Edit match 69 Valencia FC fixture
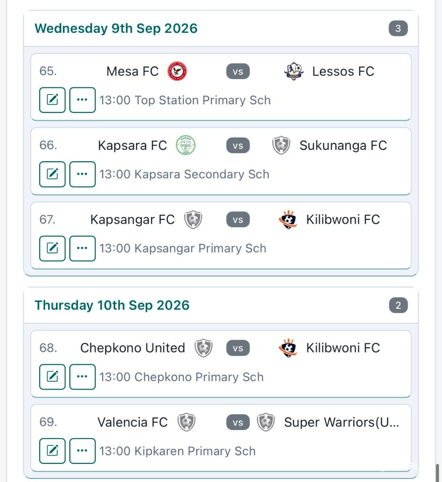Image resolution: width=442 pixels, height=482 pixels. coord(52,451)
